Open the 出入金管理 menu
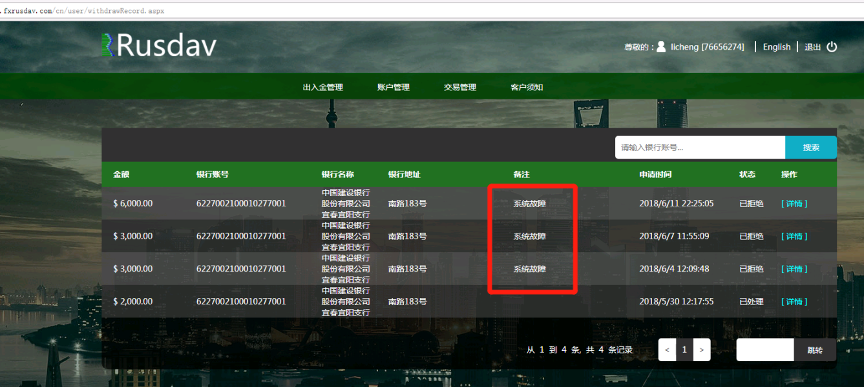Image resolution: width=864 pixels, height=387 pixels. 322,87
